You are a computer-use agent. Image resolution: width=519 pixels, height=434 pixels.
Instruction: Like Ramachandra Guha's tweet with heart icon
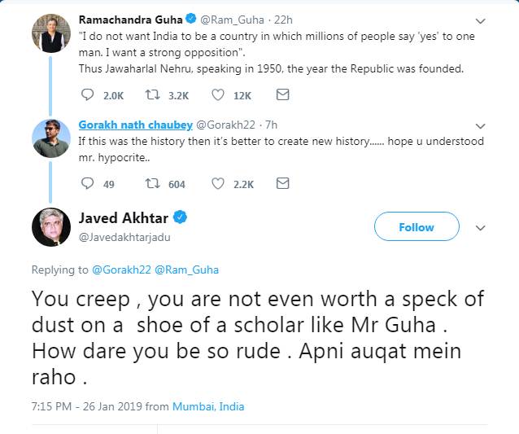[x=218, y=95]
